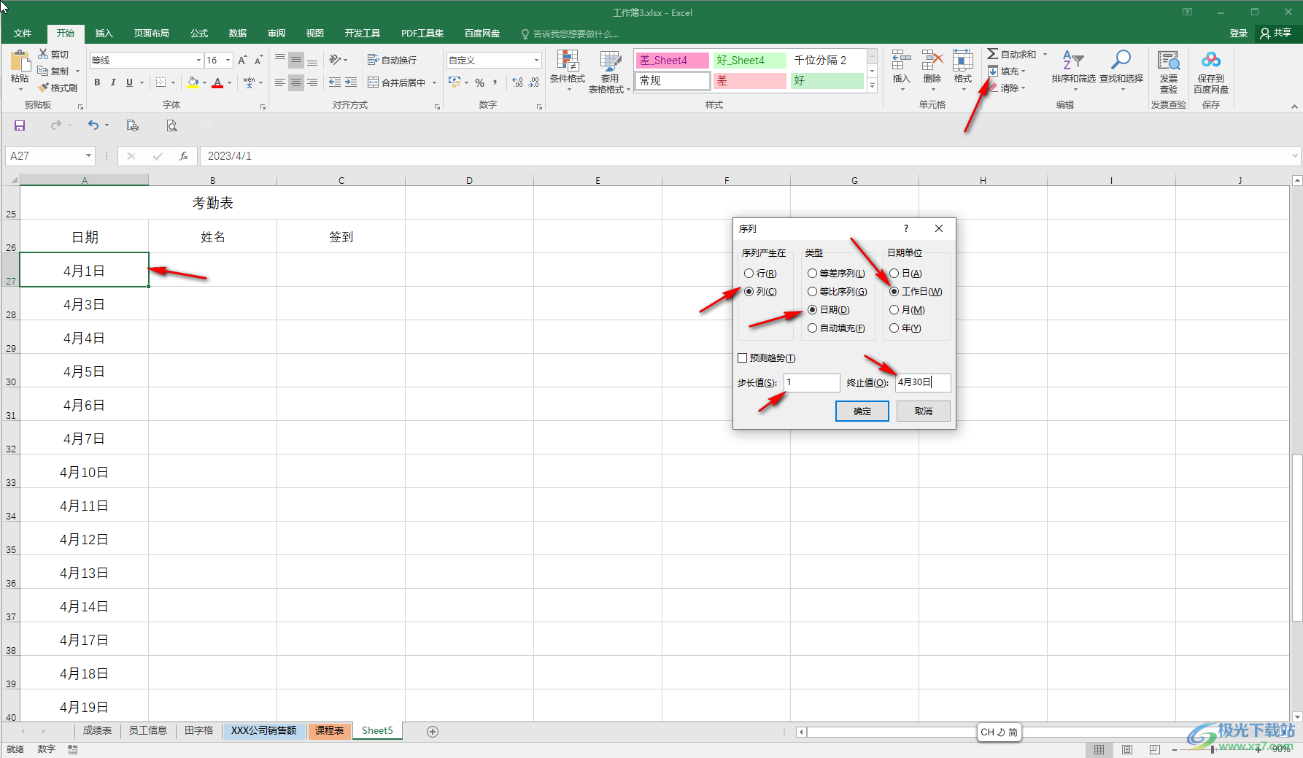Click the Insert cells icon
The height and width of the screenshot is (758, 1303).
pyautogui.click(x=902, y=61)
